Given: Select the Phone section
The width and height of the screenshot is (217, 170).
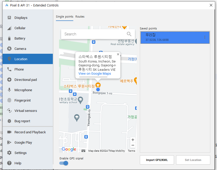Looking at the screenshot, I should (x=28, y=69).
